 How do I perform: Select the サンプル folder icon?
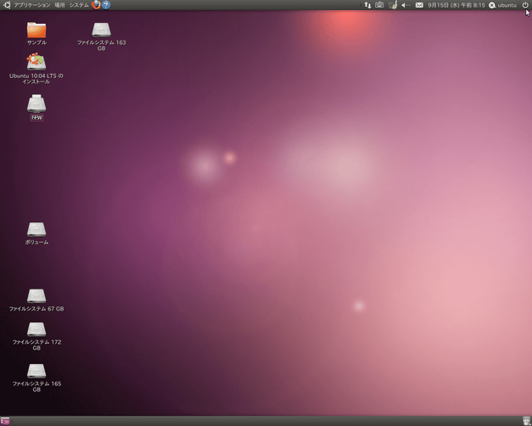coord(36,31)
